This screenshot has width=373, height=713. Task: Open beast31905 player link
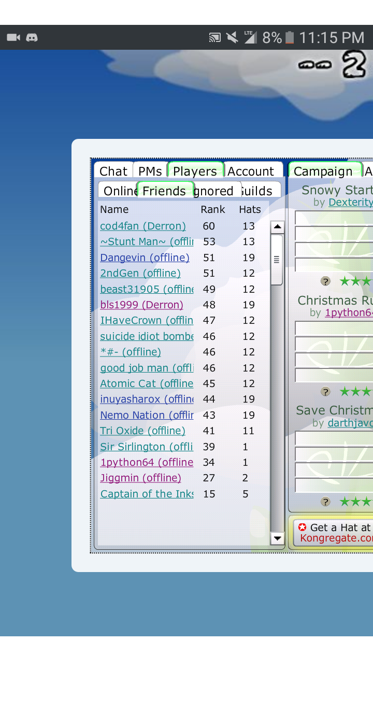[147, 289]
